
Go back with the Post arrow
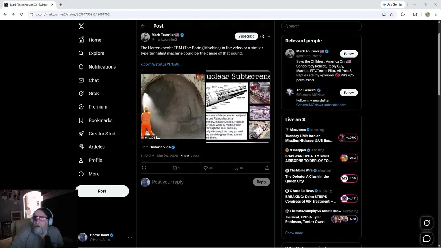(x=143, y=26)
